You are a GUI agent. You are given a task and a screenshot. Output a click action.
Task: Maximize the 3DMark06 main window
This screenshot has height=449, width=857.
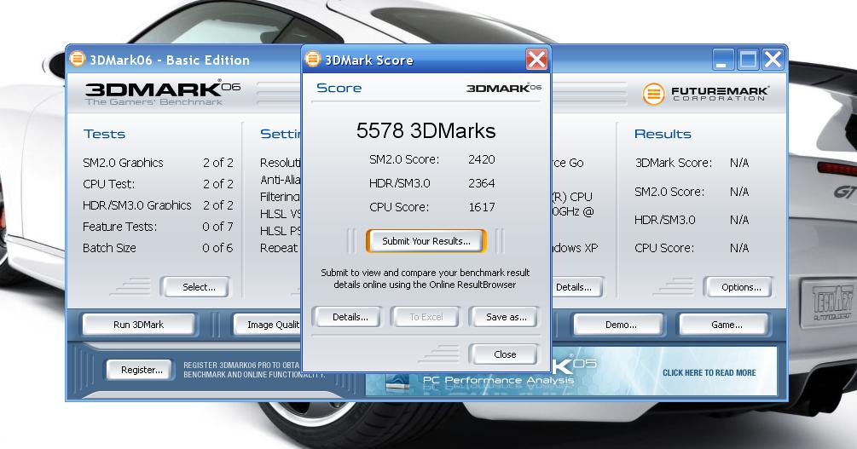(x=748, y=60)
